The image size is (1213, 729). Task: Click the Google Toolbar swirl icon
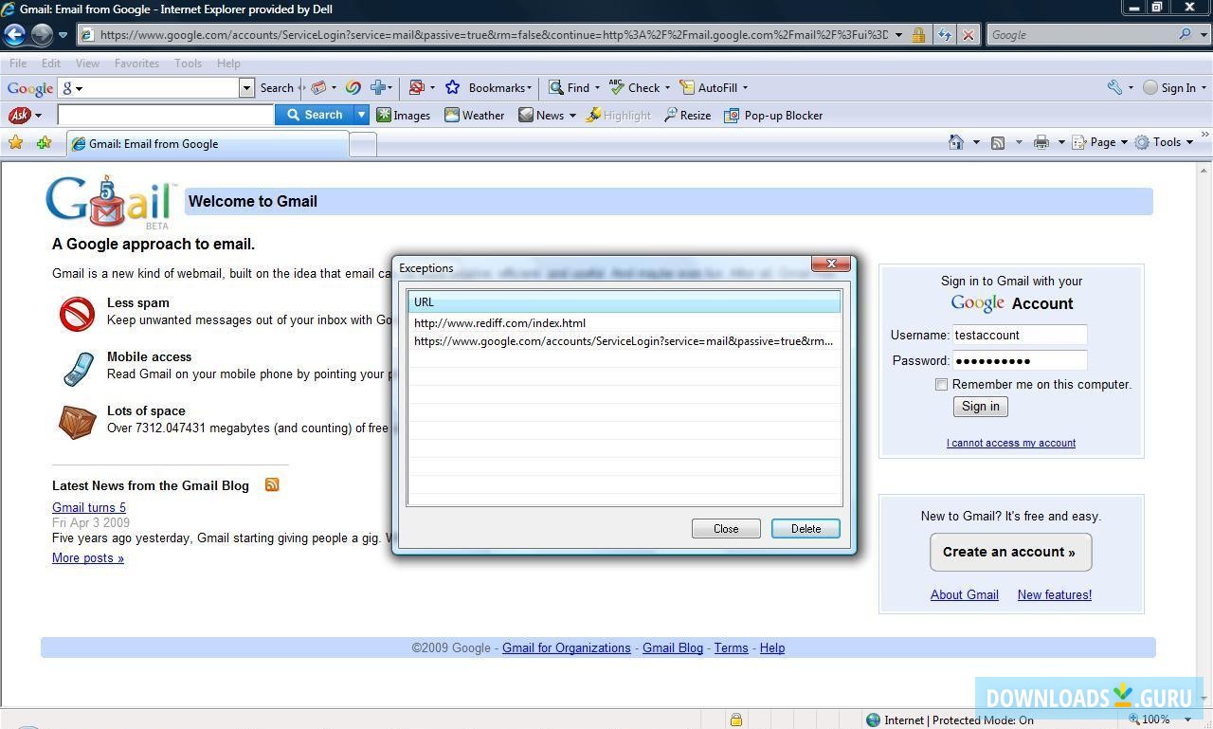(353, 87)
